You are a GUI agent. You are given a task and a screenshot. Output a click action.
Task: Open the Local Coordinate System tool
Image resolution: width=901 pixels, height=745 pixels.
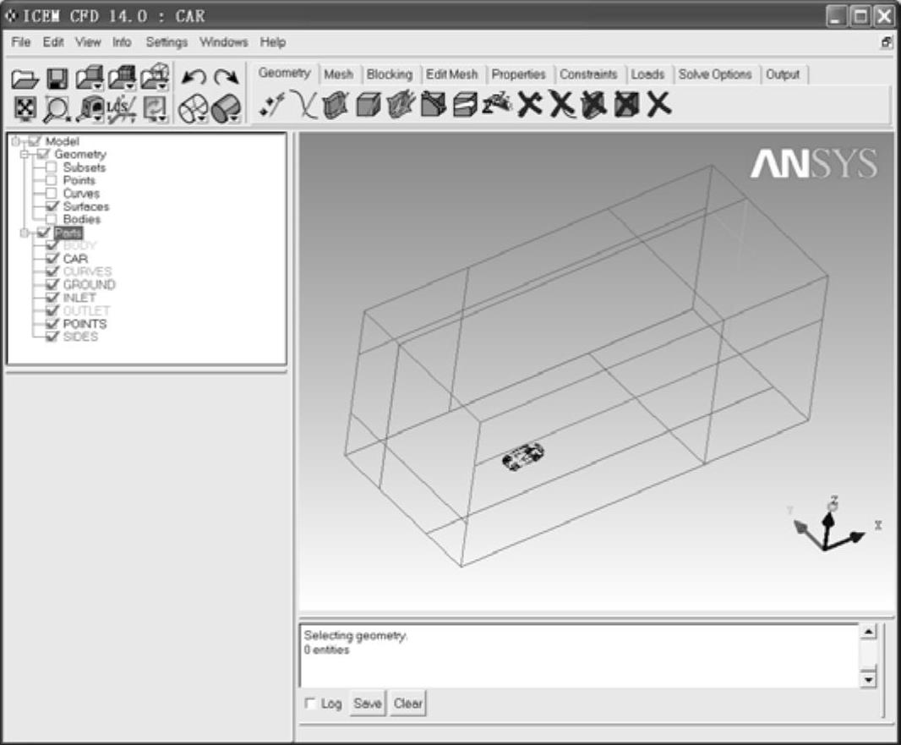pyautogui.click(x=122, y=108)
